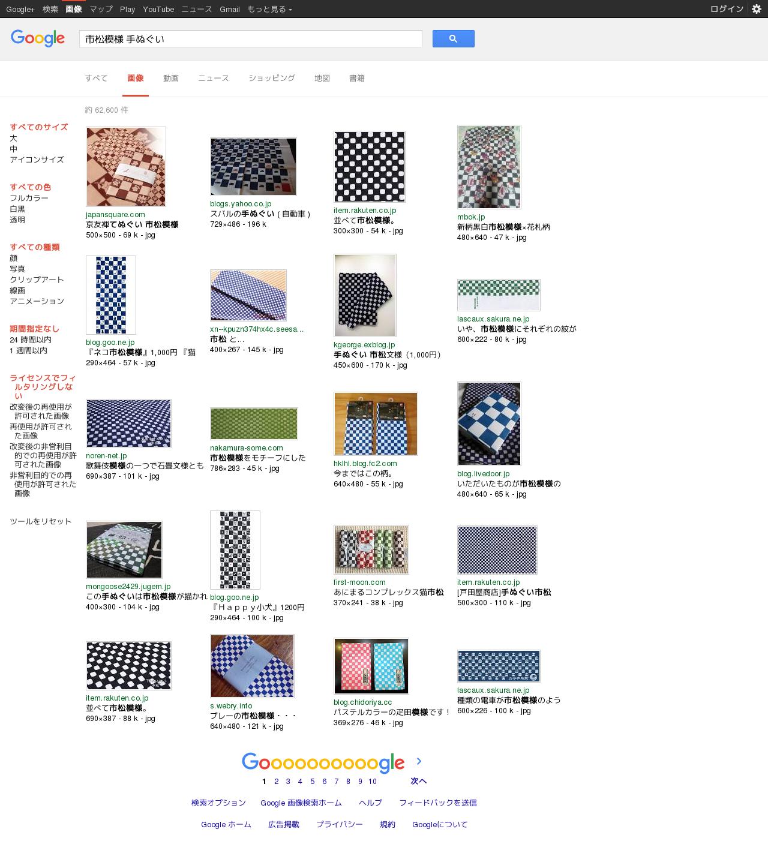Screen dimensions: 768x841
Task: Open Gmail in top bar
Action: [x=230, y=9]
